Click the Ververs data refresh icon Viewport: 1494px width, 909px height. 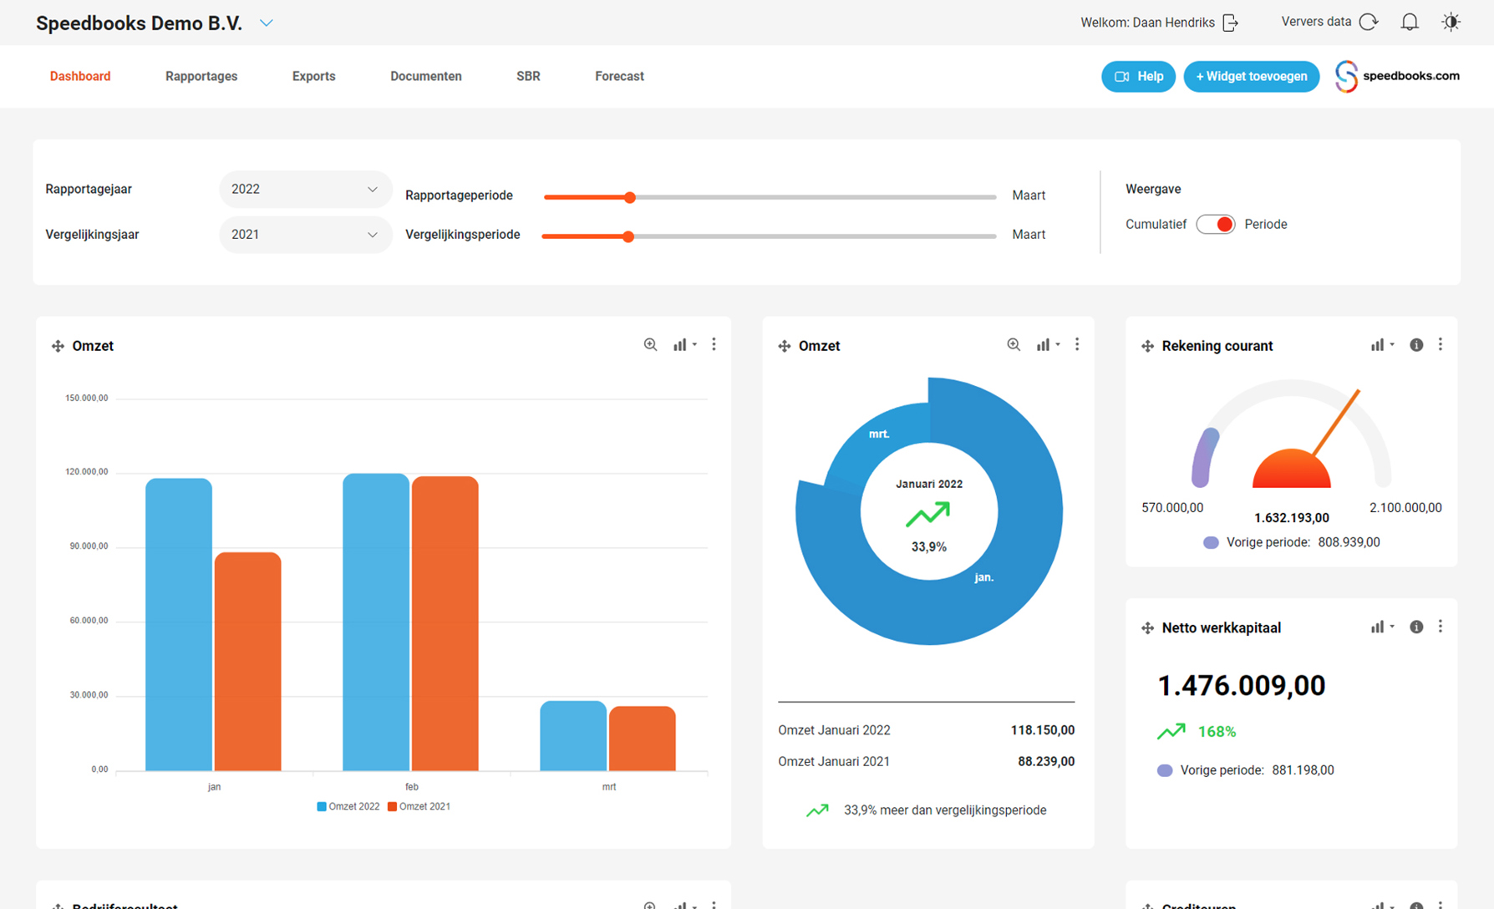click(x=1368, y=23)
